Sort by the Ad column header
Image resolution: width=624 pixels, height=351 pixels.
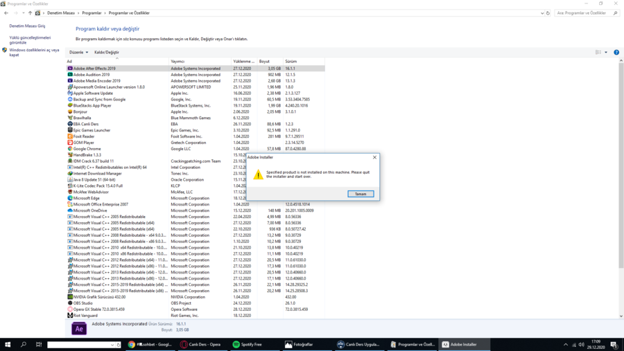point(117,61)
